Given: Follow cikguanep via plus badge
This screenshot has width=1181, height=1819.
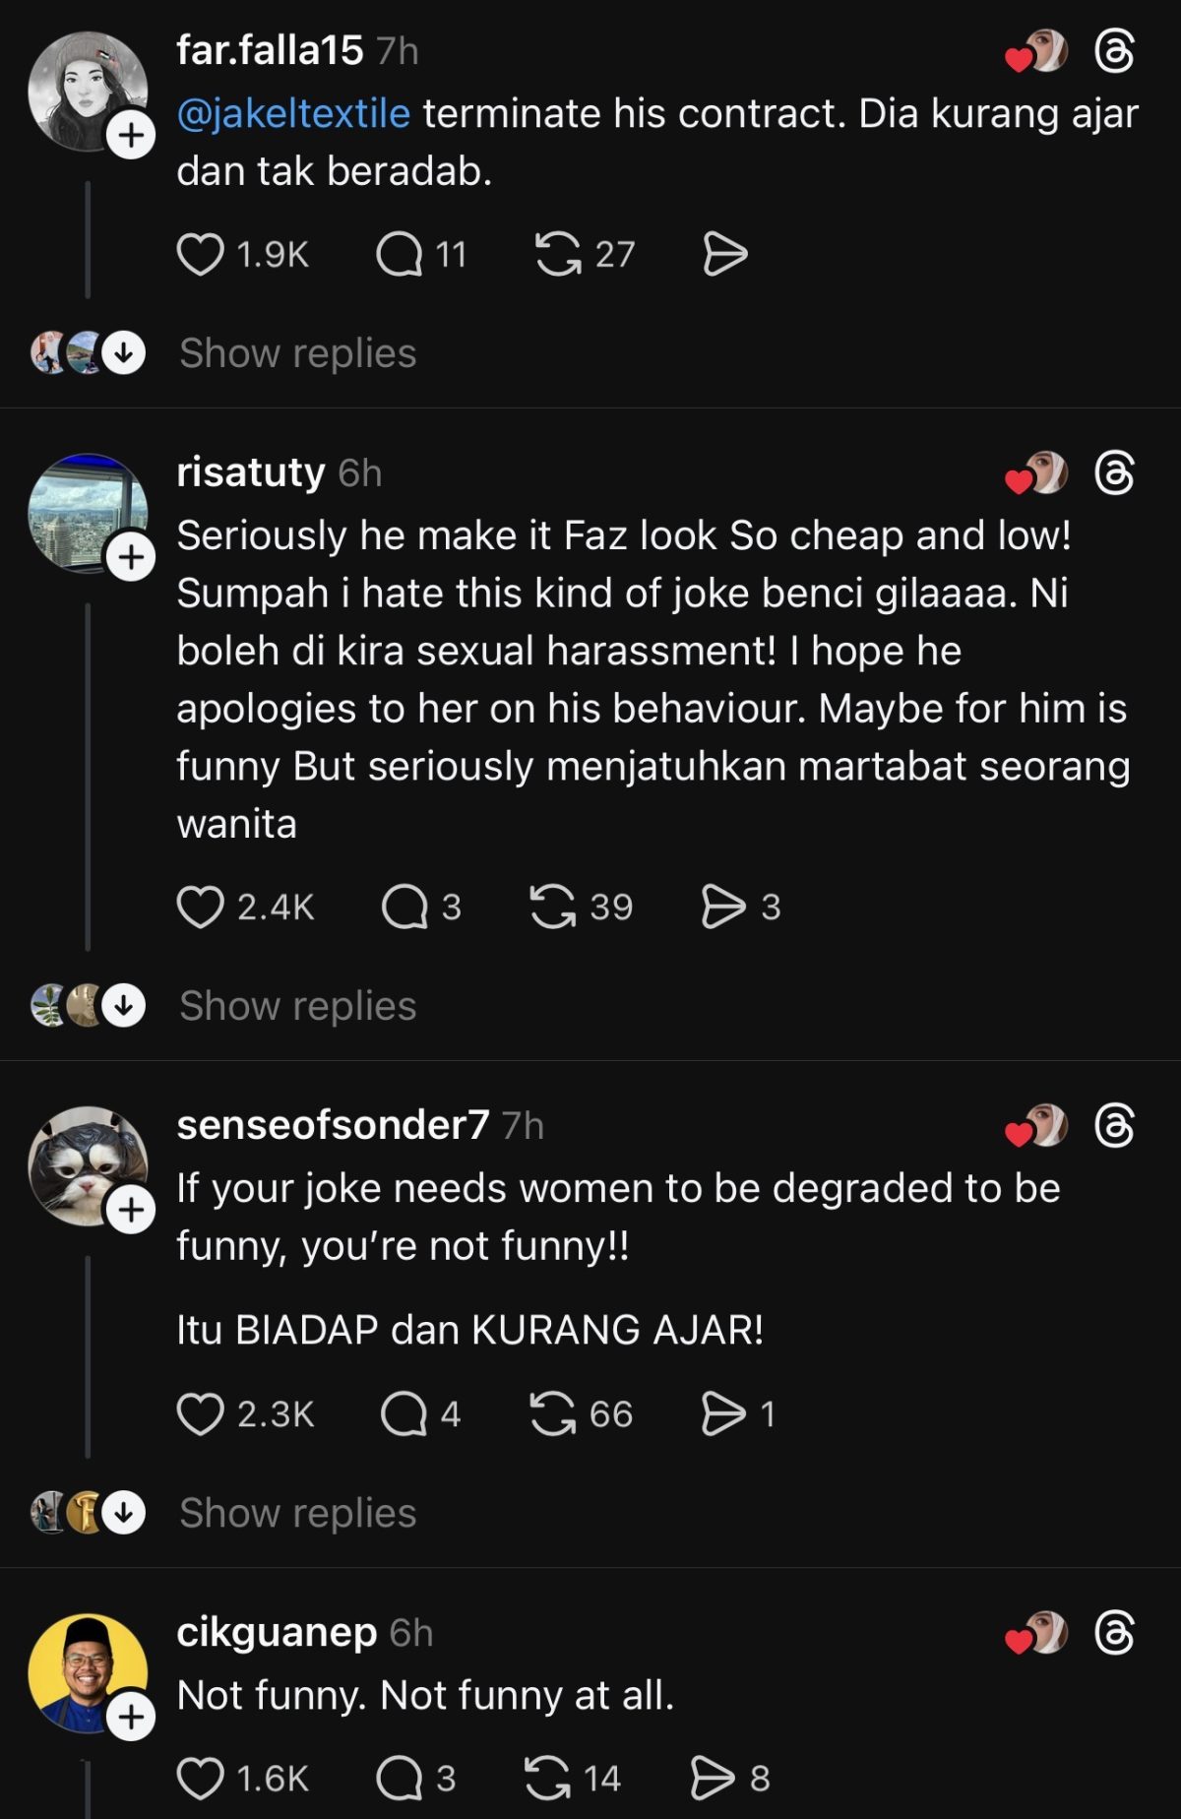Looking at the screenshot, I should (131, 1718).
